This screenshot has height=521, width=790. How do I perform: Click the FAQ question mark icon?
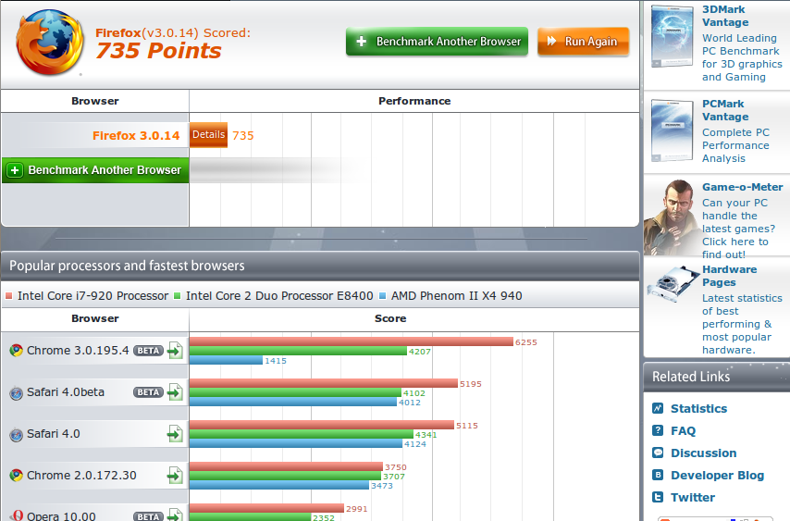coord(658,430)
